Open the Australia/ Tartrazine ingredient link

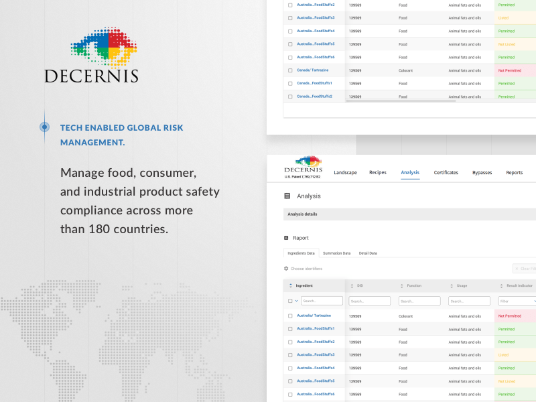(314, 316)
